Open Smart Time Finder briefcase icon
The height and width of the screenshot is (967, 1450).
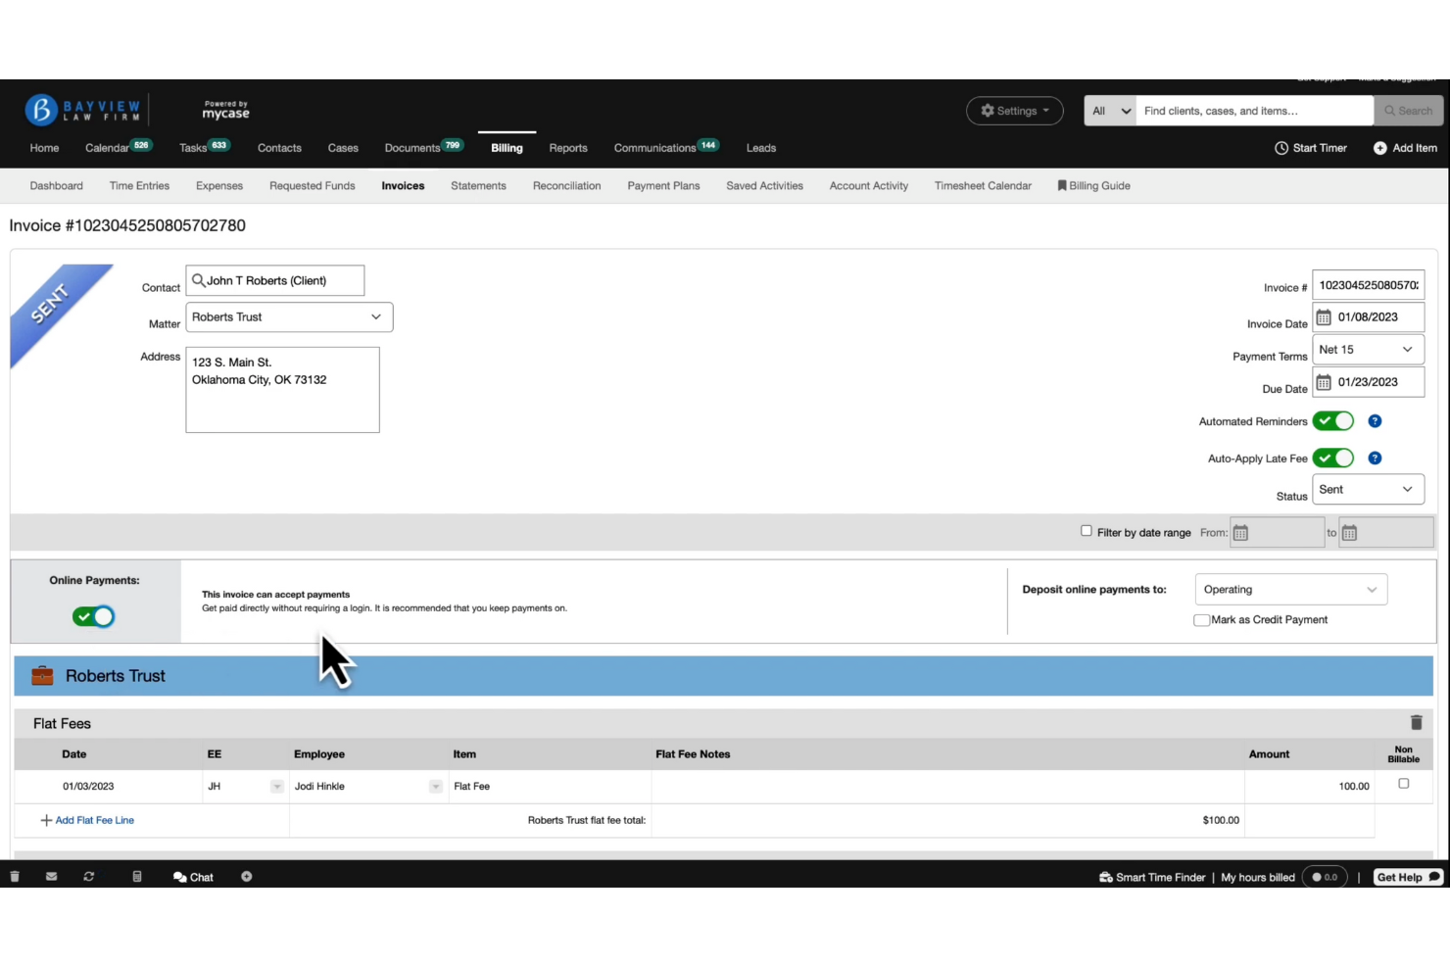pos(1105,877)
